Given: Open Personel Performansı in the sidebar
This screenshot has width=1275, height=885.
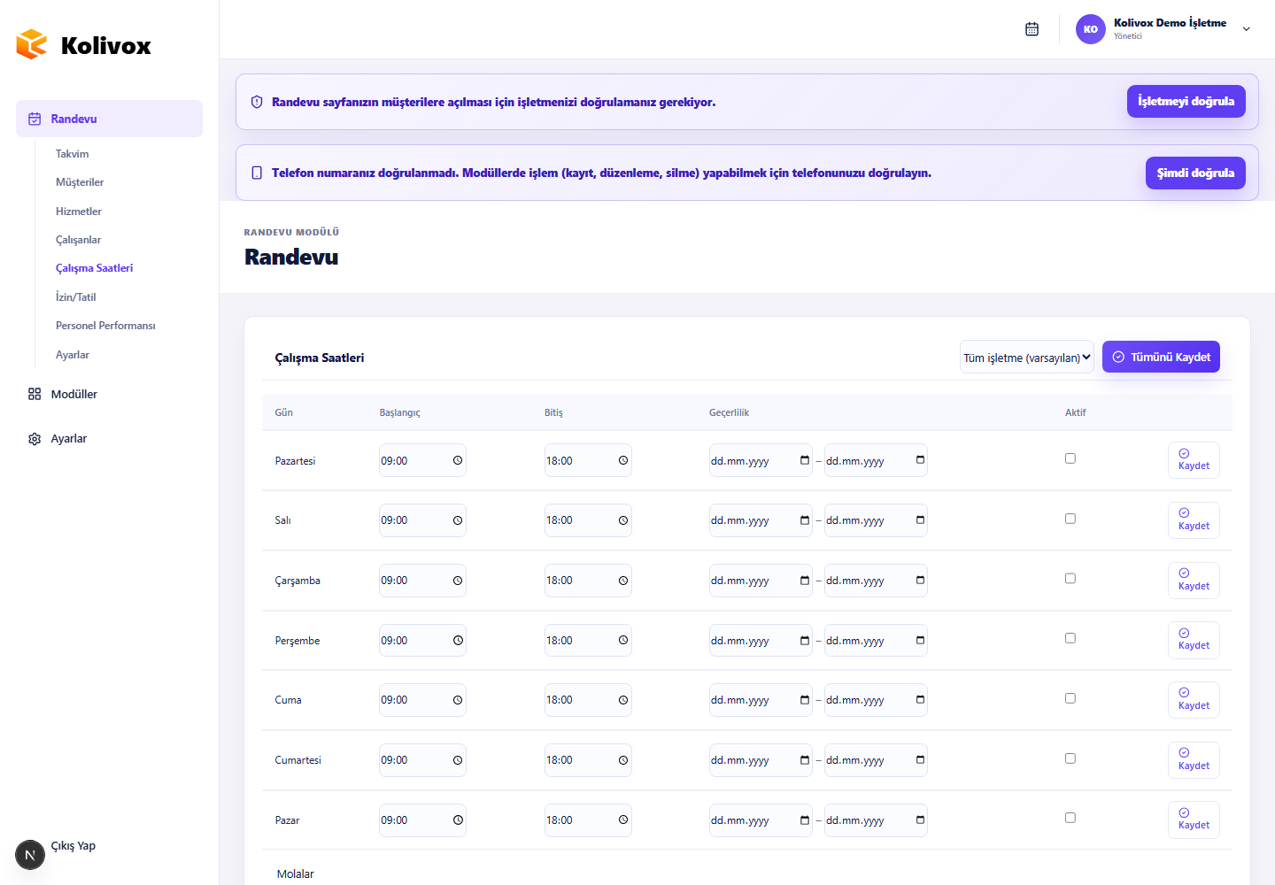Looking at the screenshot, I should click(105, 326).
